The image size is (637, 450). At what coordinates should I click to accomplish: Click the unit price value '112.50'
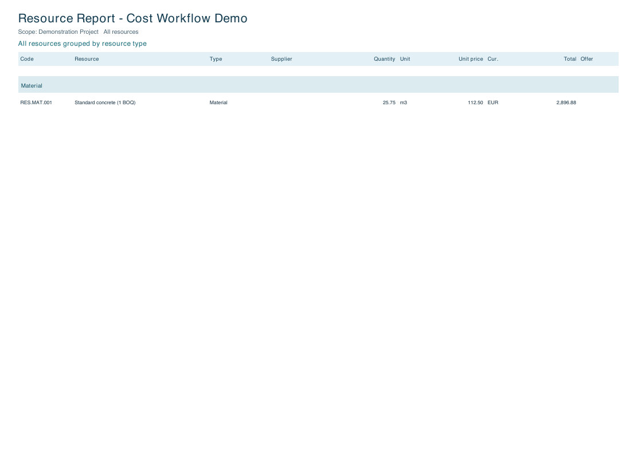475,102
